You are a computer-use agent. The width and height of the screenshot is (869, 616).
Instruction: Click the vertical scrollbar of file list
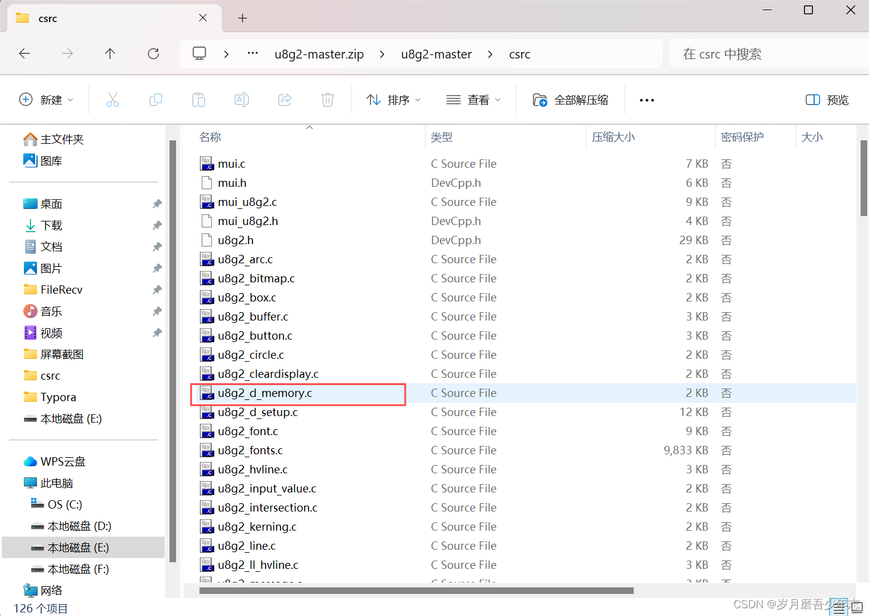(864, 178)
